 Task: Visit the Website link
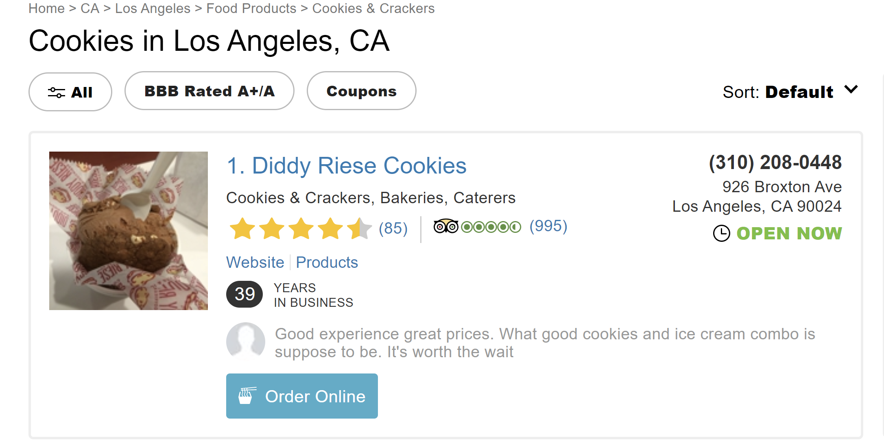click(255, 263)
